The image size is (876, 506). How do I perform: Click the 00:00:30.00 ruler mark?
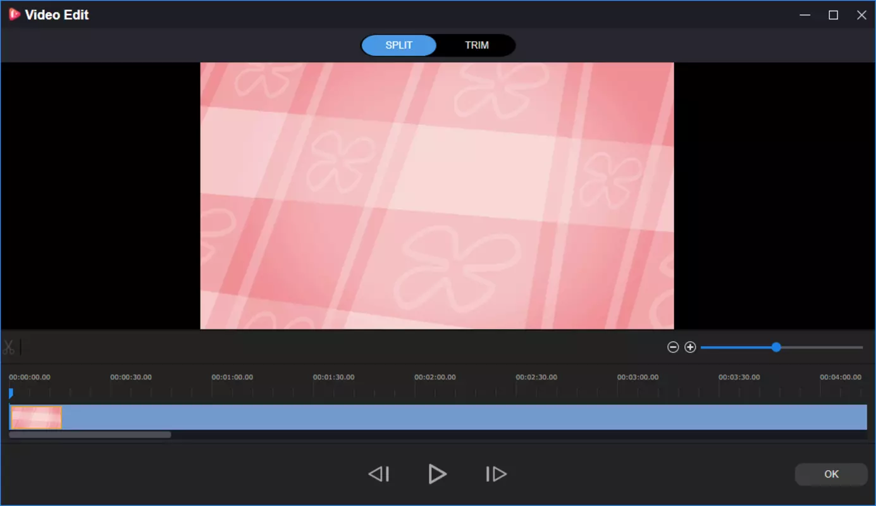131,377
